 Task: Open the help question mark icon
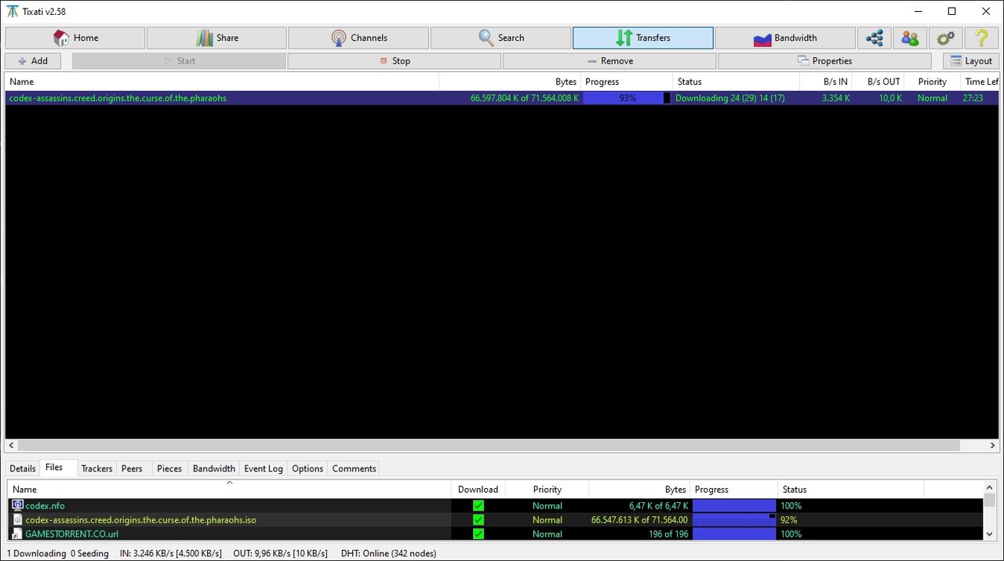click(981, 38)
